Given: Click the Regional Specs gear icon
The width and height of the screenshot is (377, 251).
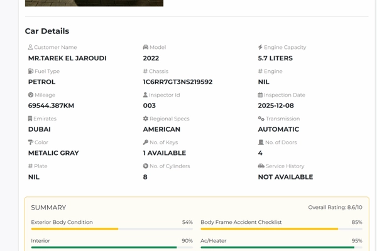Looking at the screenshot, I should coord(146,119).
